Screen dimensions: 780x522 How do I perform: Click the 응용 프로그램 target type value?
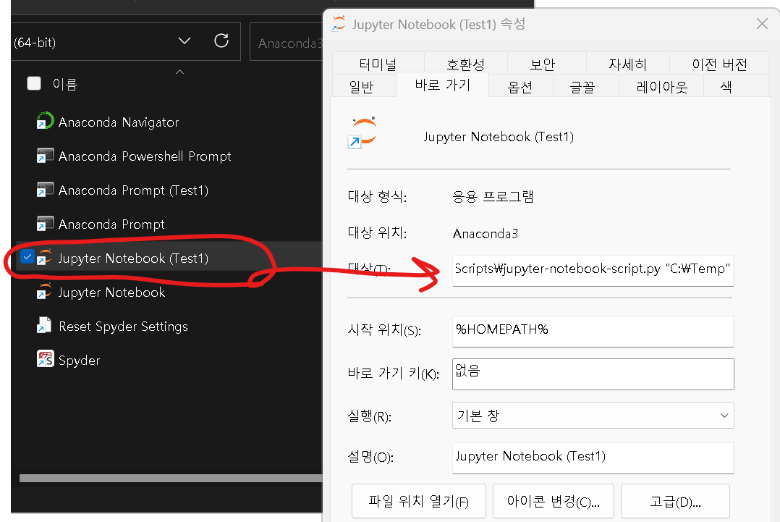click(x=493, y=196)
